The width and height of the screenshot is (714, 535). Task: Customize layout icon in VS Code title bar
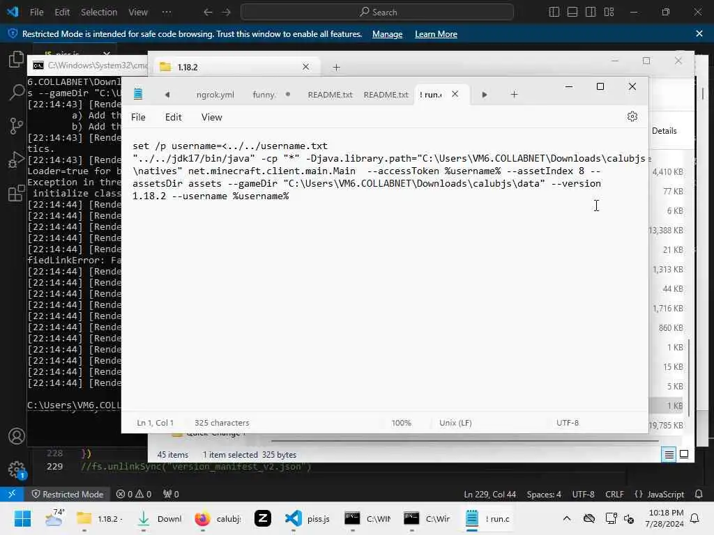(x=609, y=13)
